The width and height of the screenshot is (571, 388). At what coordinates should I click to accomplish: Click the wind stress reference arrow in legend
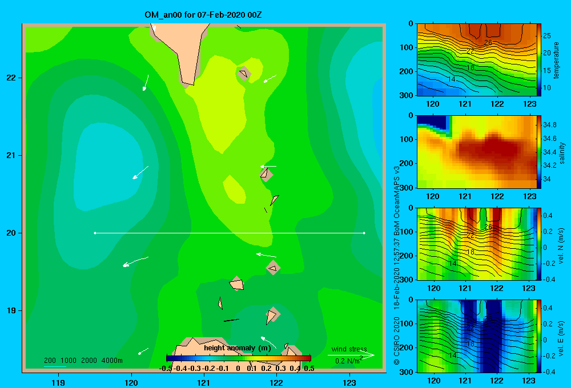tap(351, 355)
